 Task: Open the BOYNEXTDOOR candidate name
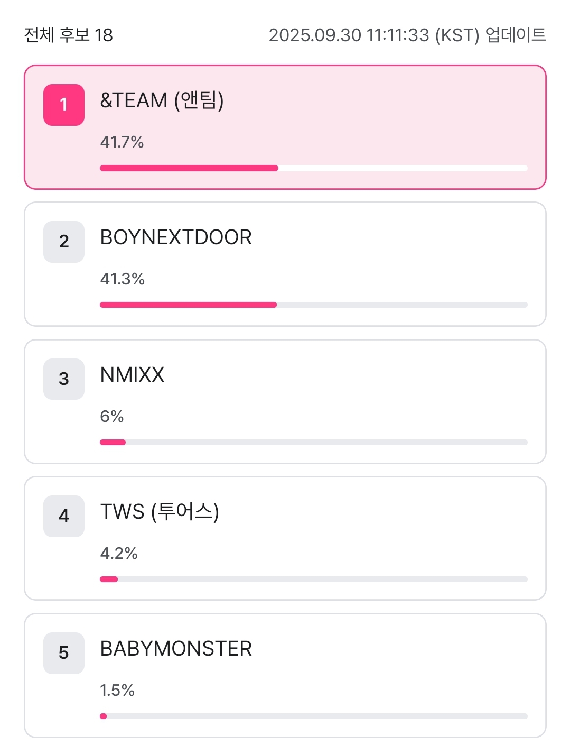click(176, 237)
